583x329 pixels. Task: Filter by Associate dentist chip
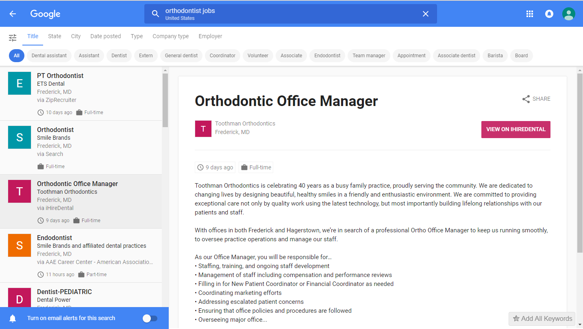coord(457,56)
